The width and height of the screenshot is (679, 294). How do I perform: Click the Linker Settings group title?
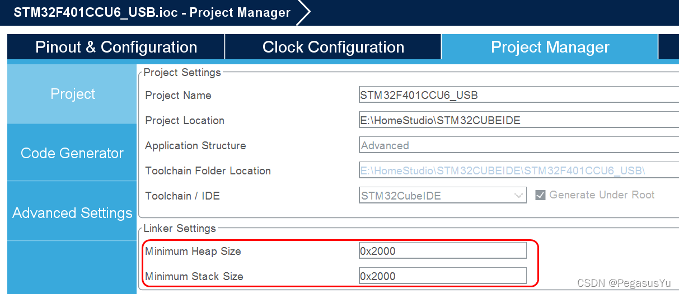pyautogui.click(x=180, y=228)
